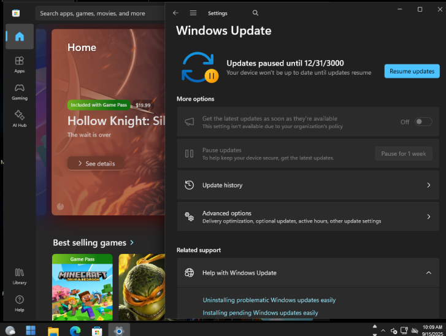Open Uninstalling problematic Windows updates easily link
This screenshot has height=336, width=446.
coord(269,300)
